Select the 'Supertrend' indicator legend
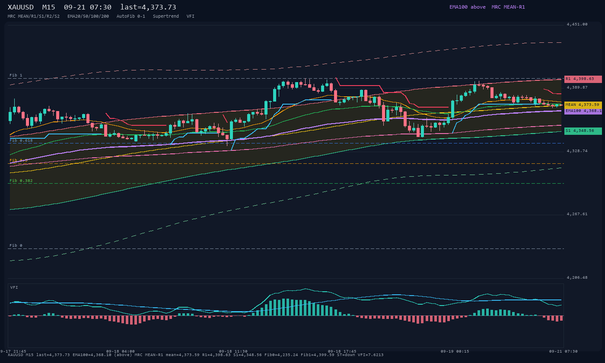 point(166,16)
